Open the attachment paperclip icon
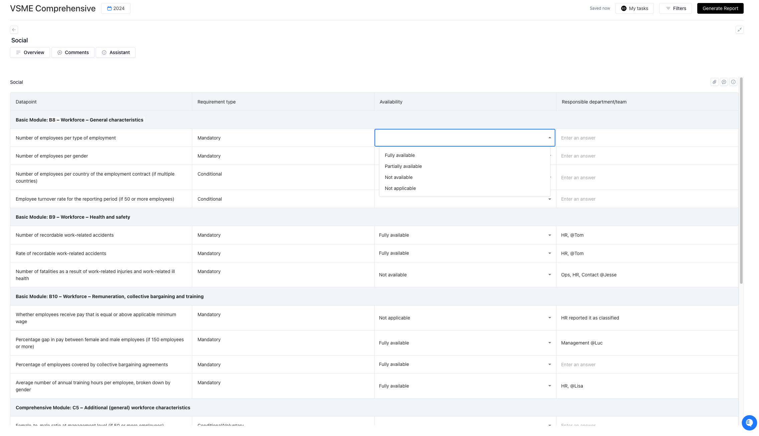This screenshot has width=759, height=436. [714, 82]
